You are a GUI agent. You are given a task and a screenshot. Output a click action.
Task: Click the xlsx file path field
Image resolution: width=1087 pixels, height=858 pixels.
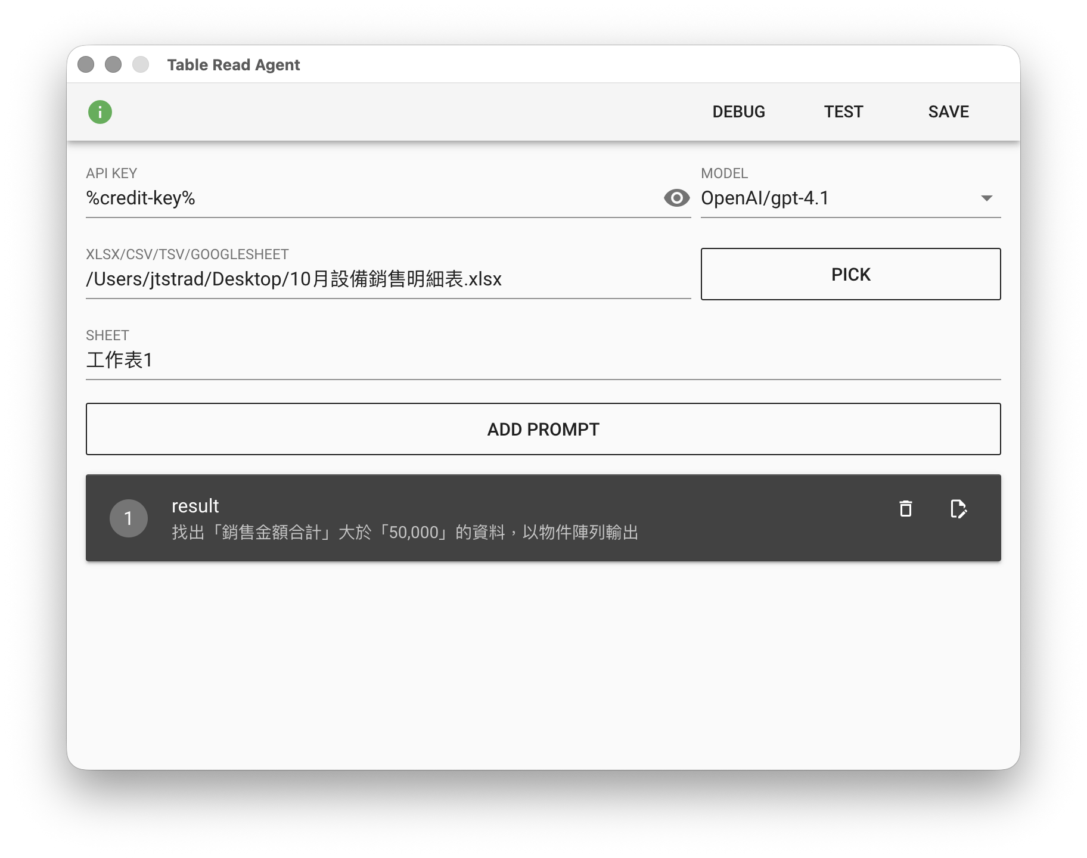(387, 279)
